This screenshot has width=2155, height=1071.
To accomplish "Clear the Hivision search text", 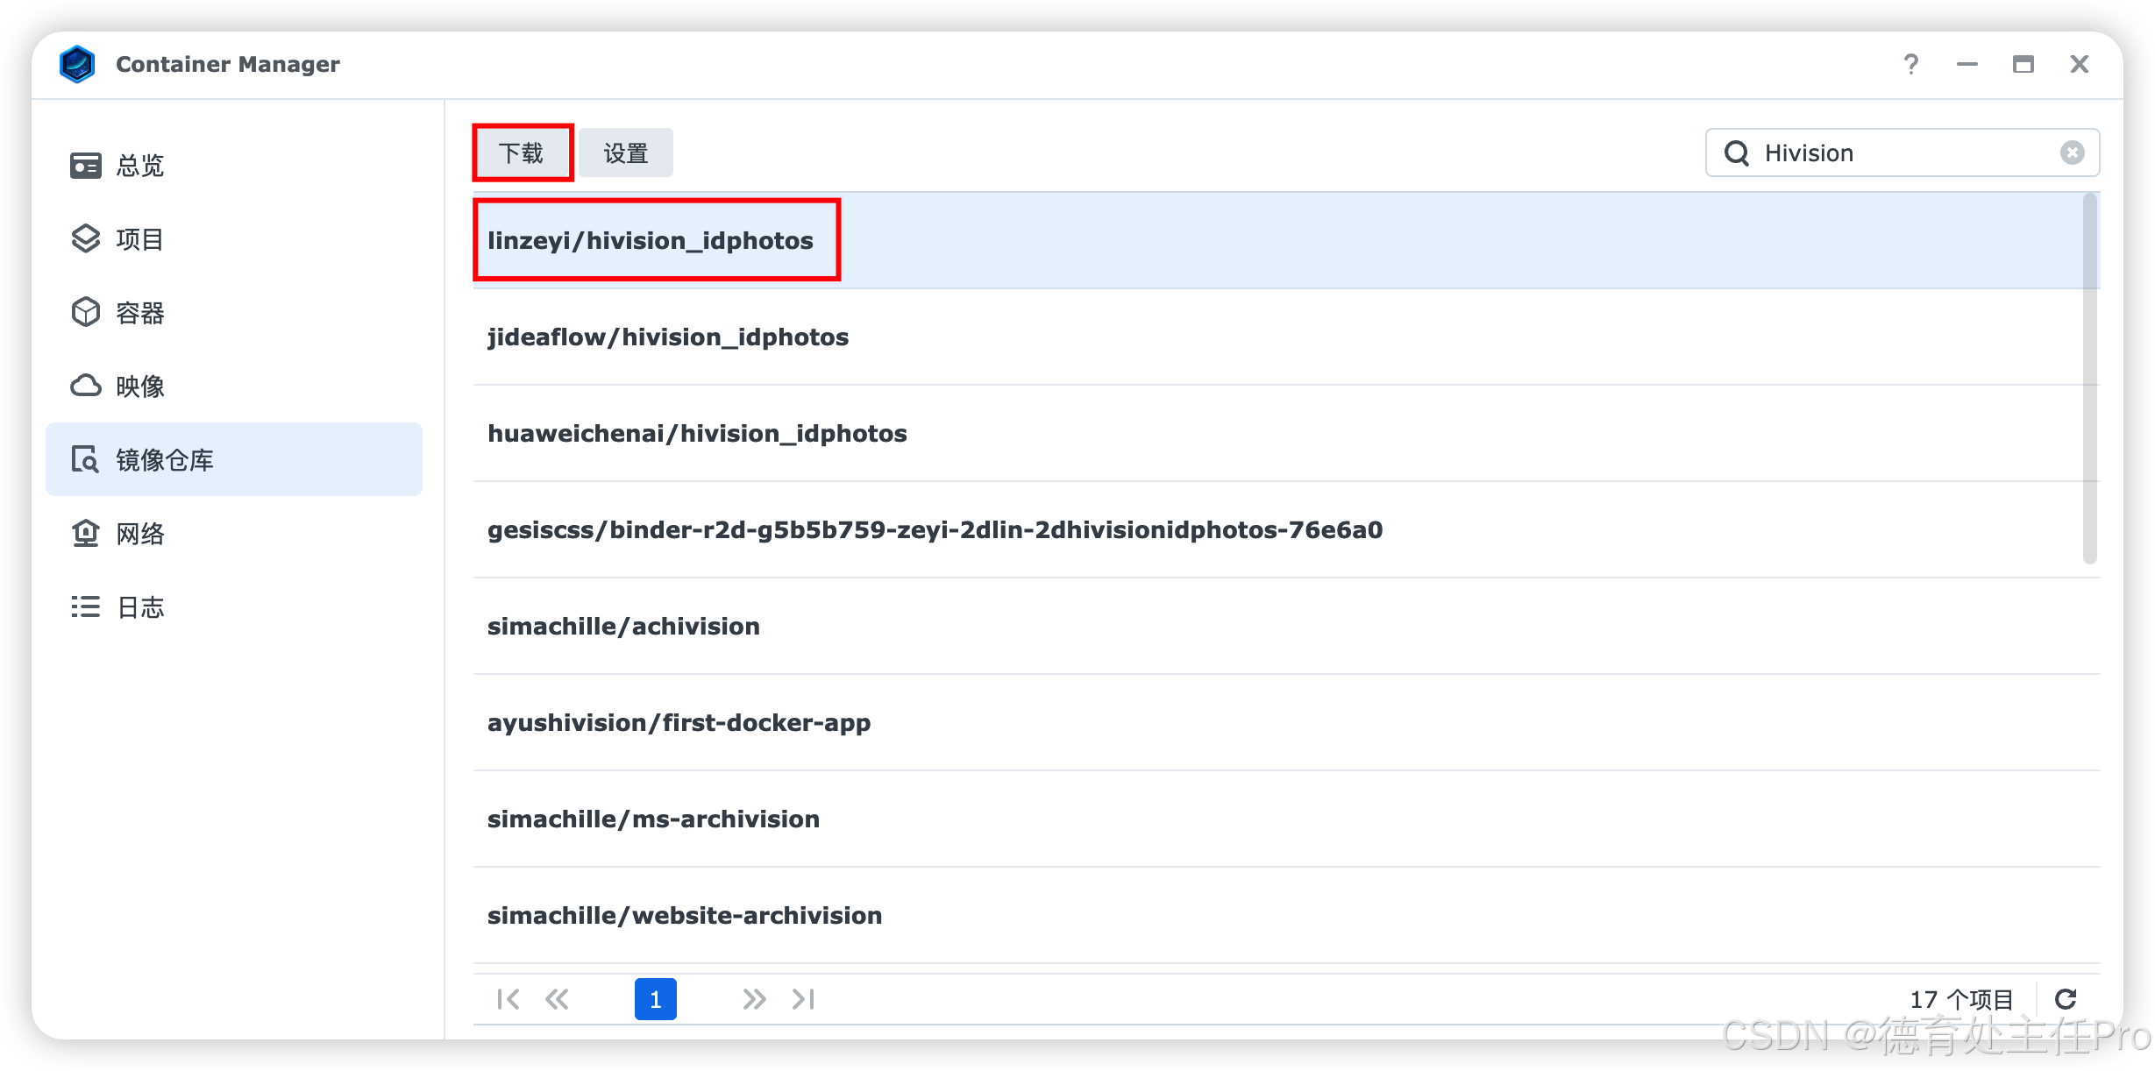I will point(2072,152).
